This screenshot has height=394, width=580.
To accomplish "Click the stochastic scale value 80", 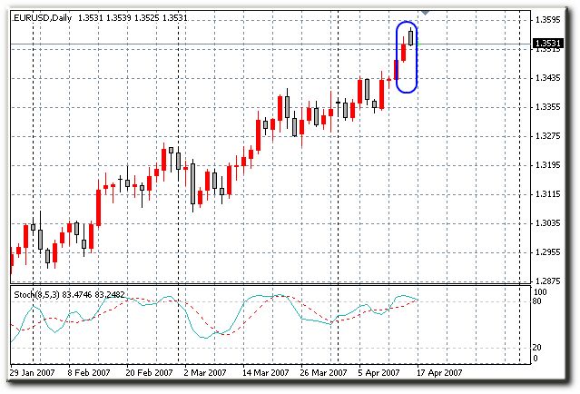I will point(536,301).
